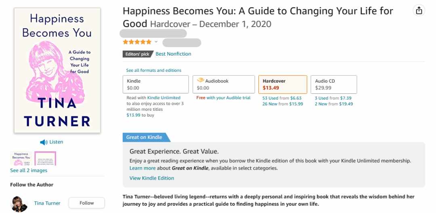The width and height of the screenshot is (436, 213).
Task: Open See all 2 images link
Action: tap(29, 171)
